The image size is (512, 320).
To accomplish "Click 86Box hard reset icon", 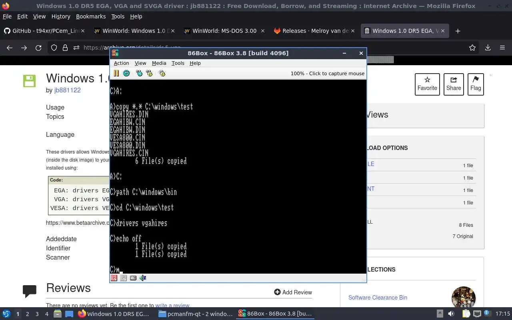I will coord(126,73).
